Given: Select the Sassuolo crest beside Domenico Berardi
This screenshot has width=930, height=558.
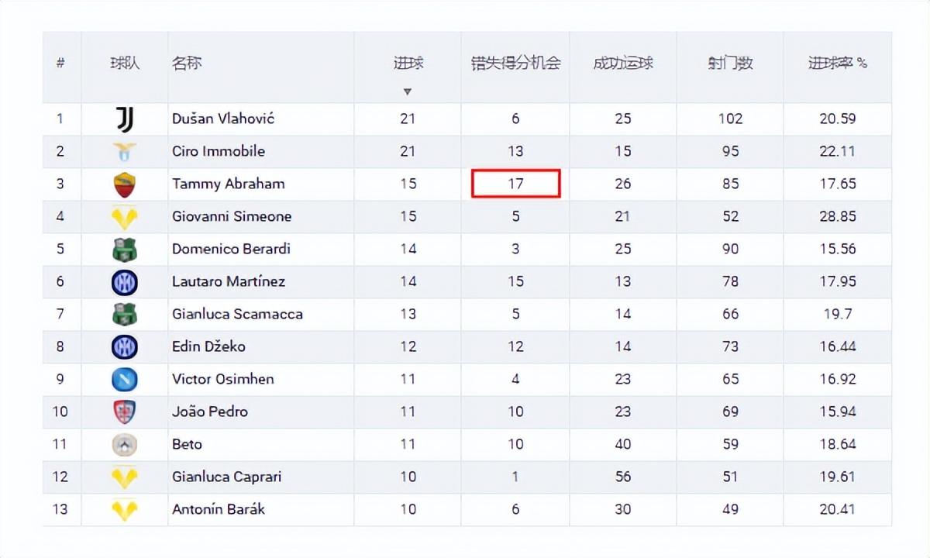Looking at the screenshot, I should (x=124, y=249).
